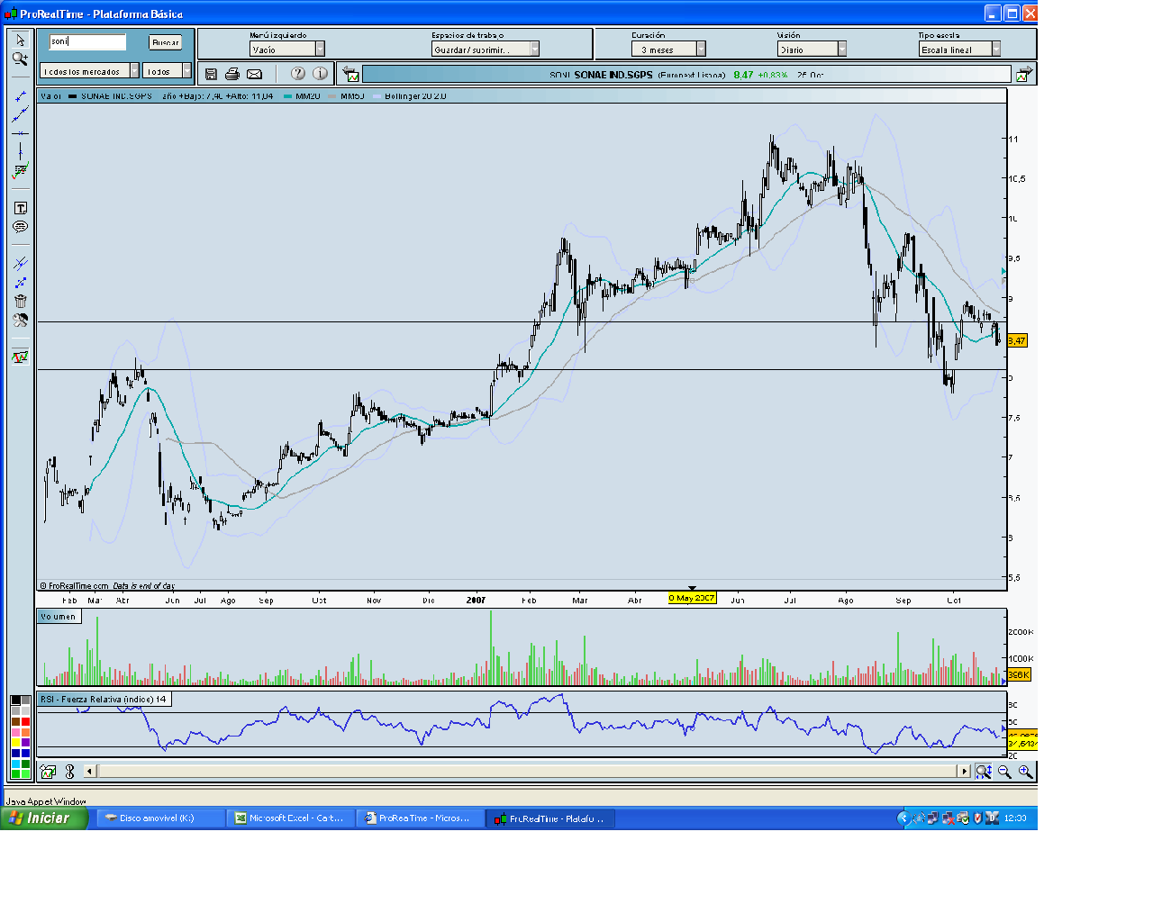Screen dimensions: 1153x922
Task: Open the wrench and hammer settings tool
Action: pyautogui.click(x=20, y=320)
